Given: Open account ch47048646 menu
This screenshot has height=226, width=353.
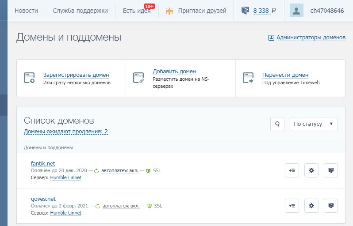Looking at the screenshot, I should pyautogui.click(x=327, y=11).
